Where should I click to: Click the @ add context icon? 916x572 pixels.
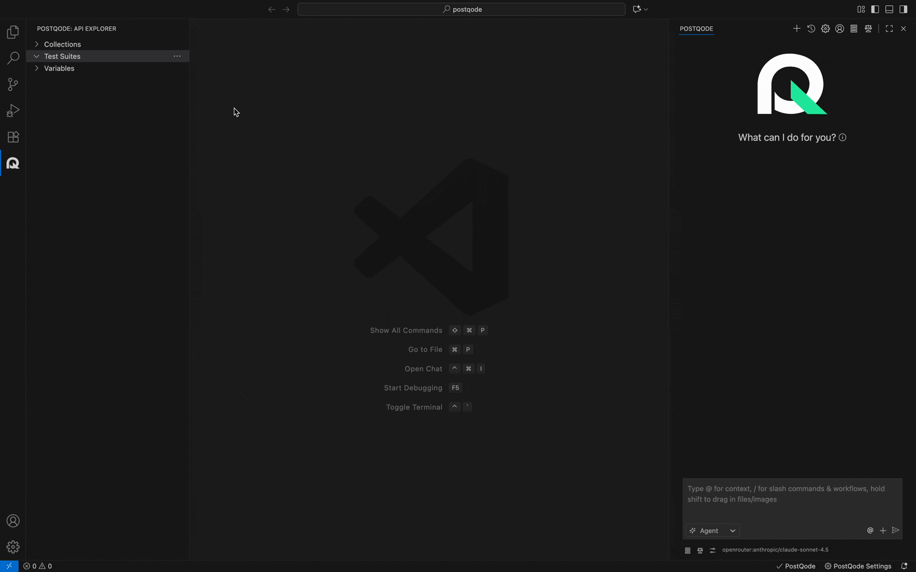[x=870, y=530]
